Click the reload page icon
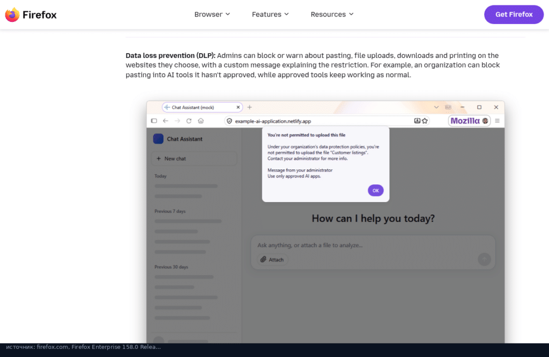Screen dimensions: 549x357 pyautogui.click(x=189, y=121)
